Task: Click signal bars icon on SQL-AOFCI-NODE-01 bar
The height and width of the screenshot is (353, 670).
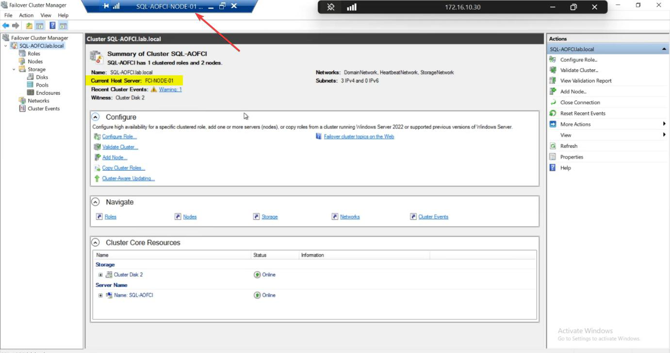Action: [116, 6]
